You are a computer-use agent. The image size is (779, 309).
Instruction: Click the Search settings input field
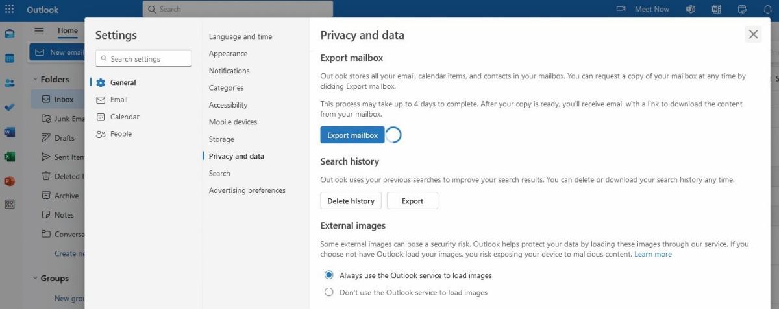pyautogui.click(x=143, y=59)
